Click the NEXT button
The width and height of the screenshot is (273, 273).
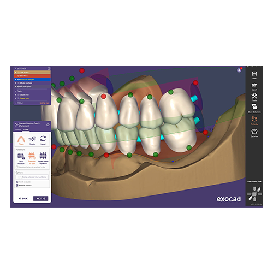tap(40, 198)
